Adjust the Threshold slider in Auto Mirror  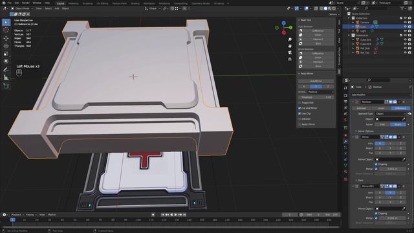pyautogui.click(x=316, y=97)
